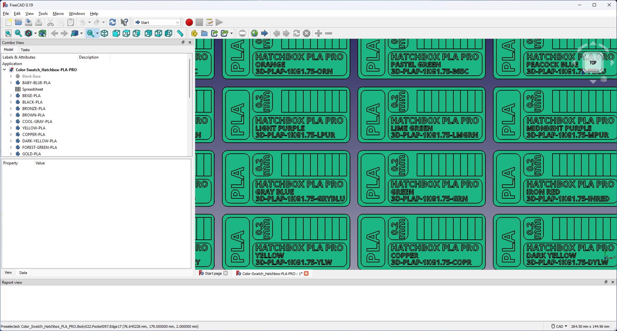Set the top view cube icon
617x331 pixels.
click(x=126, y=33)
